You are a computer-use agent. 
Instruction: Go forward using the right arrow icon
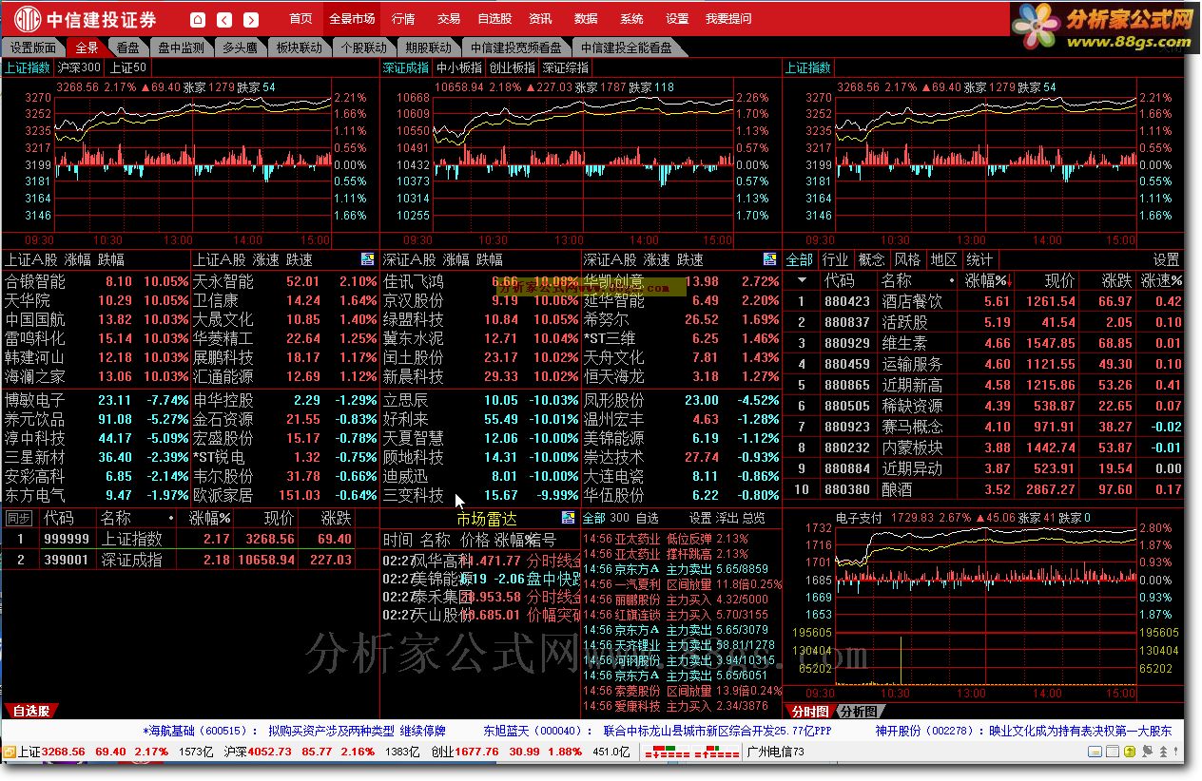251,19
